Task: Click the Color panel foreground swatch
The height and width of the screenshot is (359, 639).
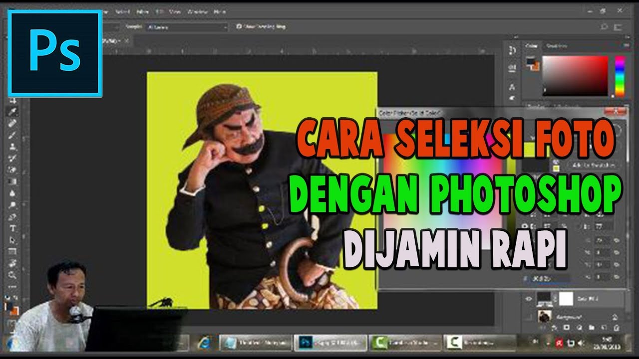Action: [x=530, y=61]
